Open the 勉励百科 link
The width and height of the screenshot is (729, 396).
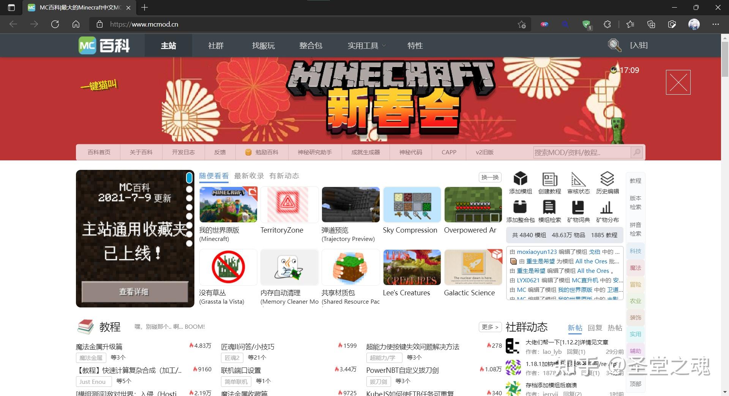coord(262,152)
